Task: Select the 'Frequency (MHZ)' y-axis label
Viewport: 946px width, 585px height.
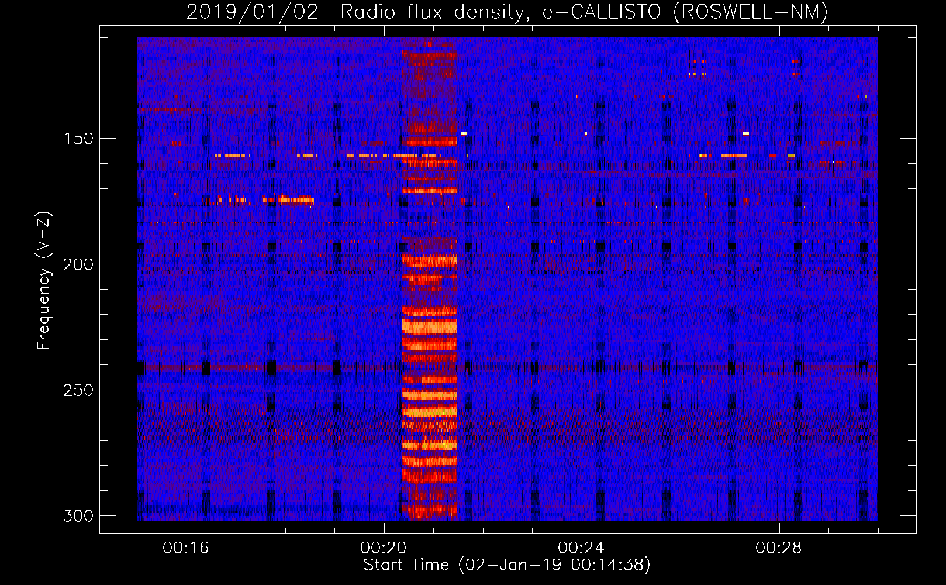Action: 44,280
